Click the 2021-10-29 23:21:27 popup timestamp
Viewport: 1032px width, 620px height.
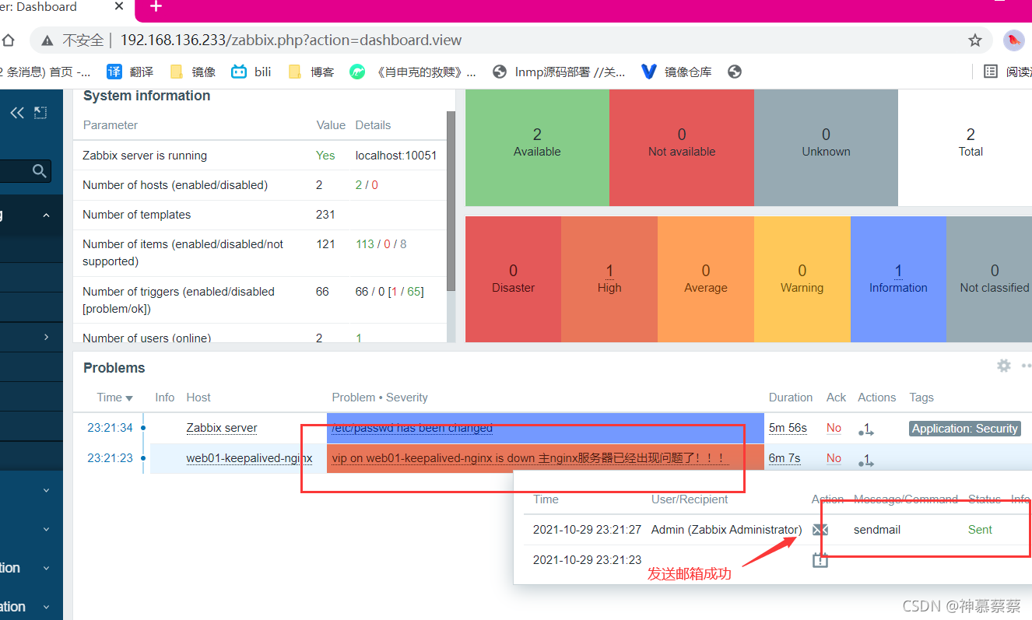tap(587, 530)
